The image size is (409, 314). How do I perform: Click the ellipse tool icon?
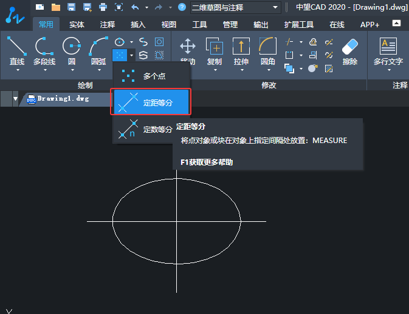tap(120, 42)
